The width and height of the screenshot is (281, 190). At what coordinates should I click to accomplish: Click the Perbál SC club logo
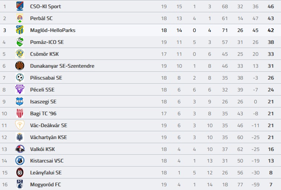click(20, 18)
